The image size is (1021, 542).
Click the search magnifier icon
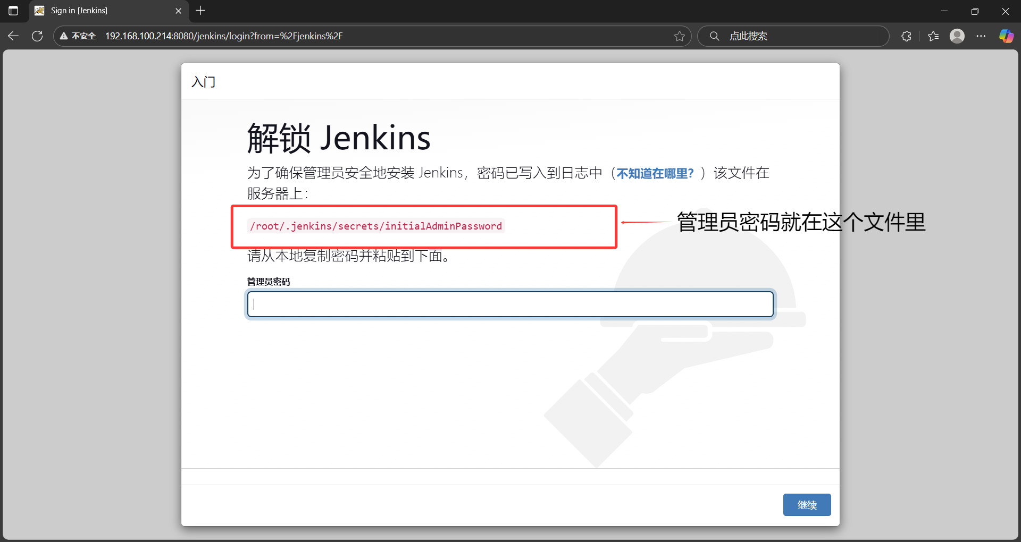coord(715,36)
